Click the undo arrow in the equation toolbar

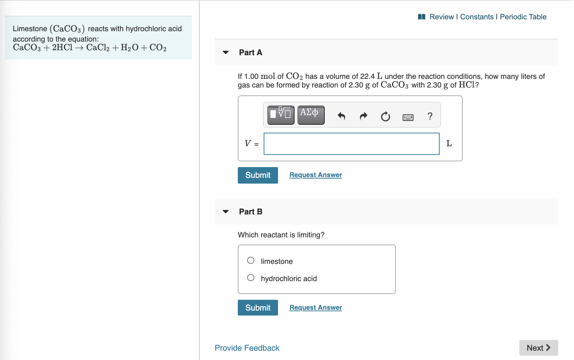tap(342, 115)
